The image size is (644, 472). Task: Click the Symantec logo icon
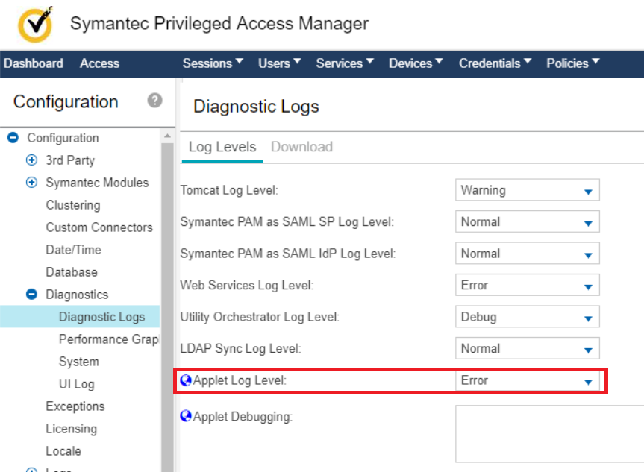click(x=34, y=25)
